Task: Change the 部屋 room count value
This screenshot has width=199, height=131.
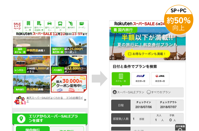Action: tap(133, 119)
